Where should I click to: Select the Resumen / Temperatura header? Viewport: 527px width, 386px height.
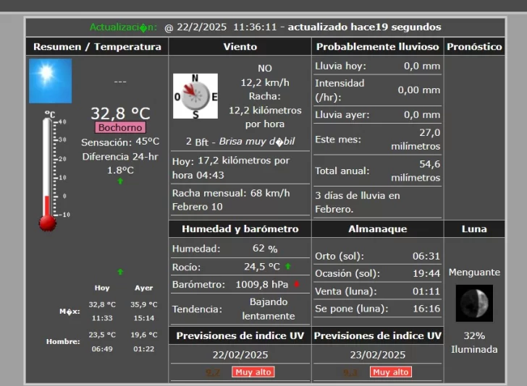(97, 47)
